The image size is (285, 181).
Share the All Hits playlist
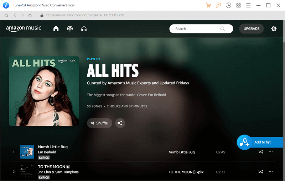point(120,123)
